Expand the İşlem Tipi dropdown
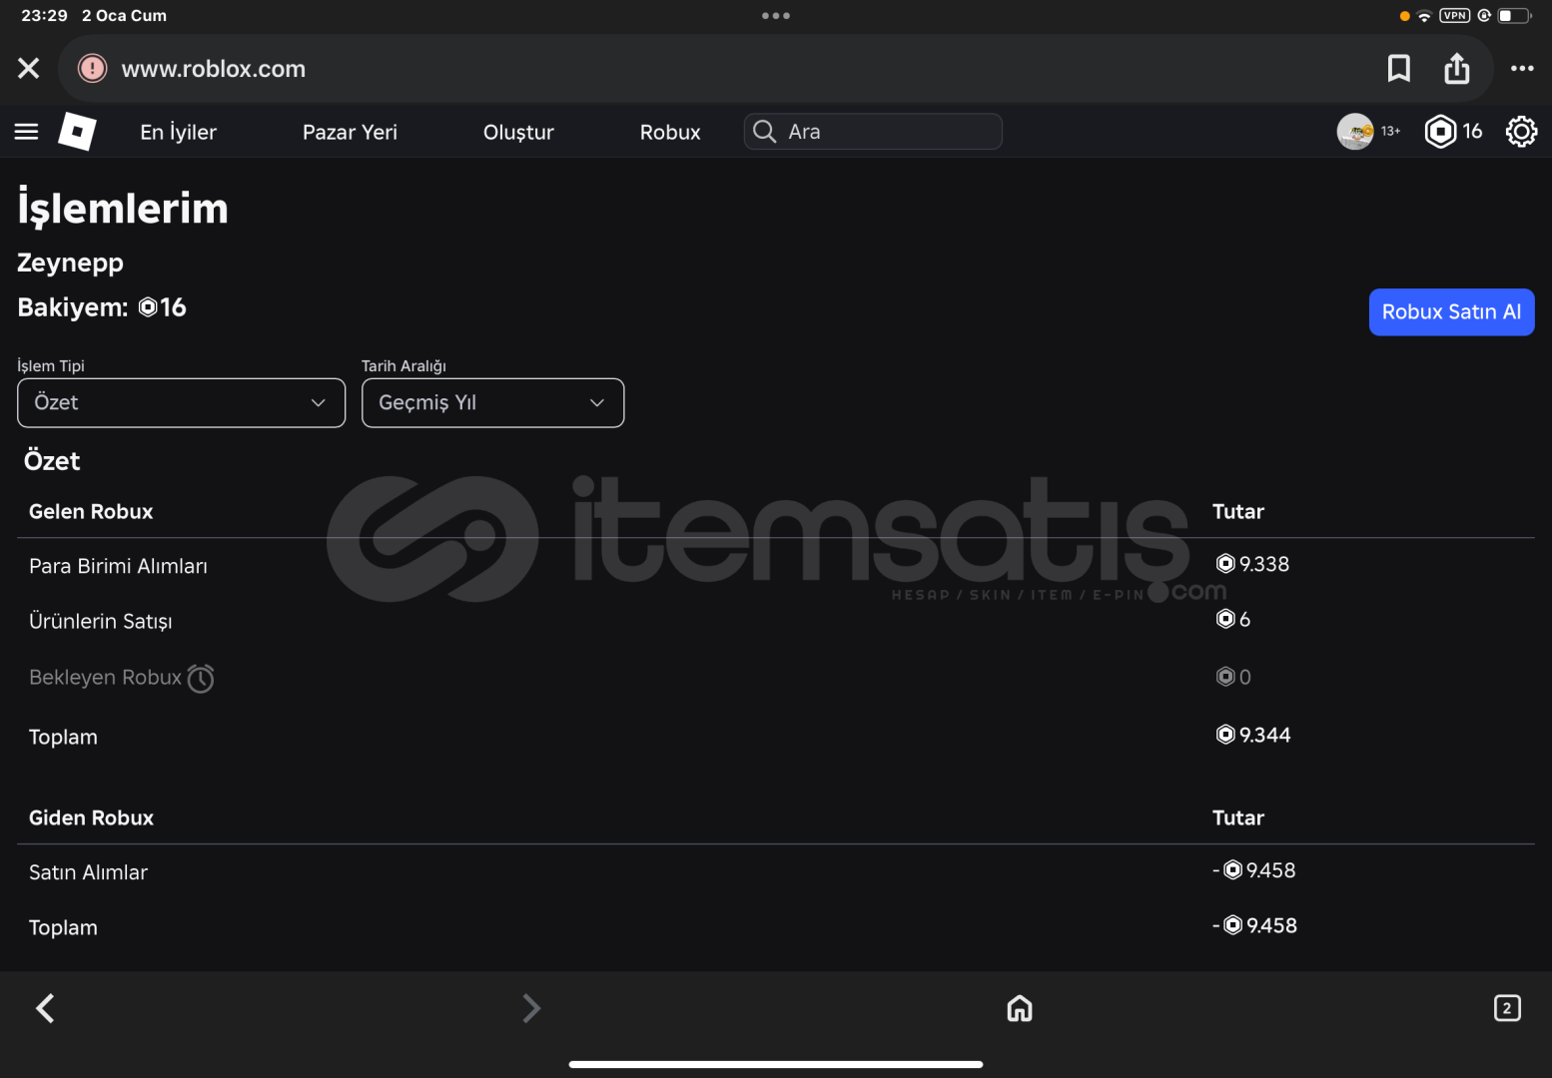This screenshot has height=1078, width=1552. pos(182,403)
